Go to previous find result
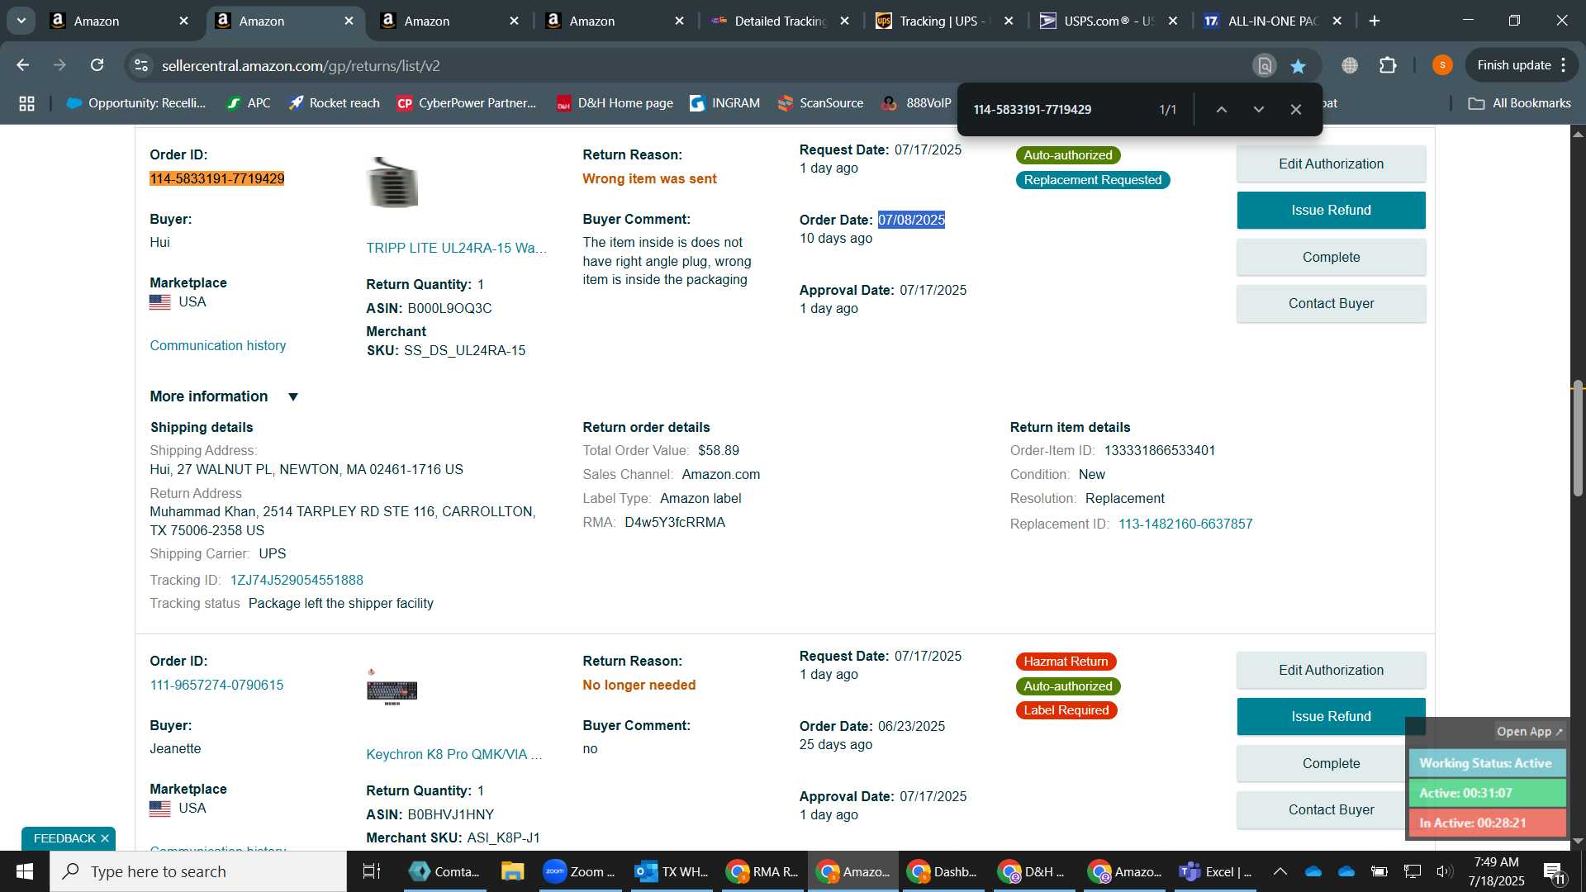Screen dimensions: 1586x892 pyautogui.click(x=1221, y=109)
